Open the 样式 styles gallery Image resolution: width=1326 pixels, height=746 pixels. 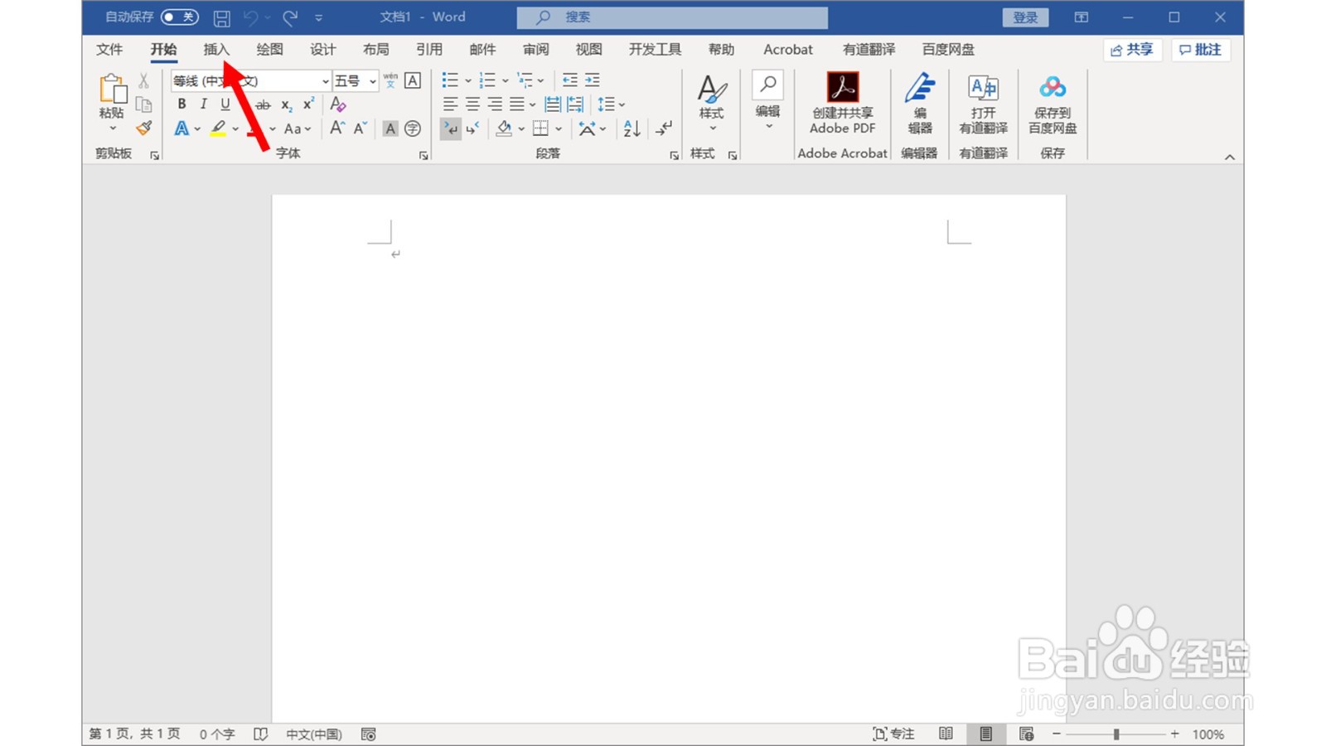(711, 104)
